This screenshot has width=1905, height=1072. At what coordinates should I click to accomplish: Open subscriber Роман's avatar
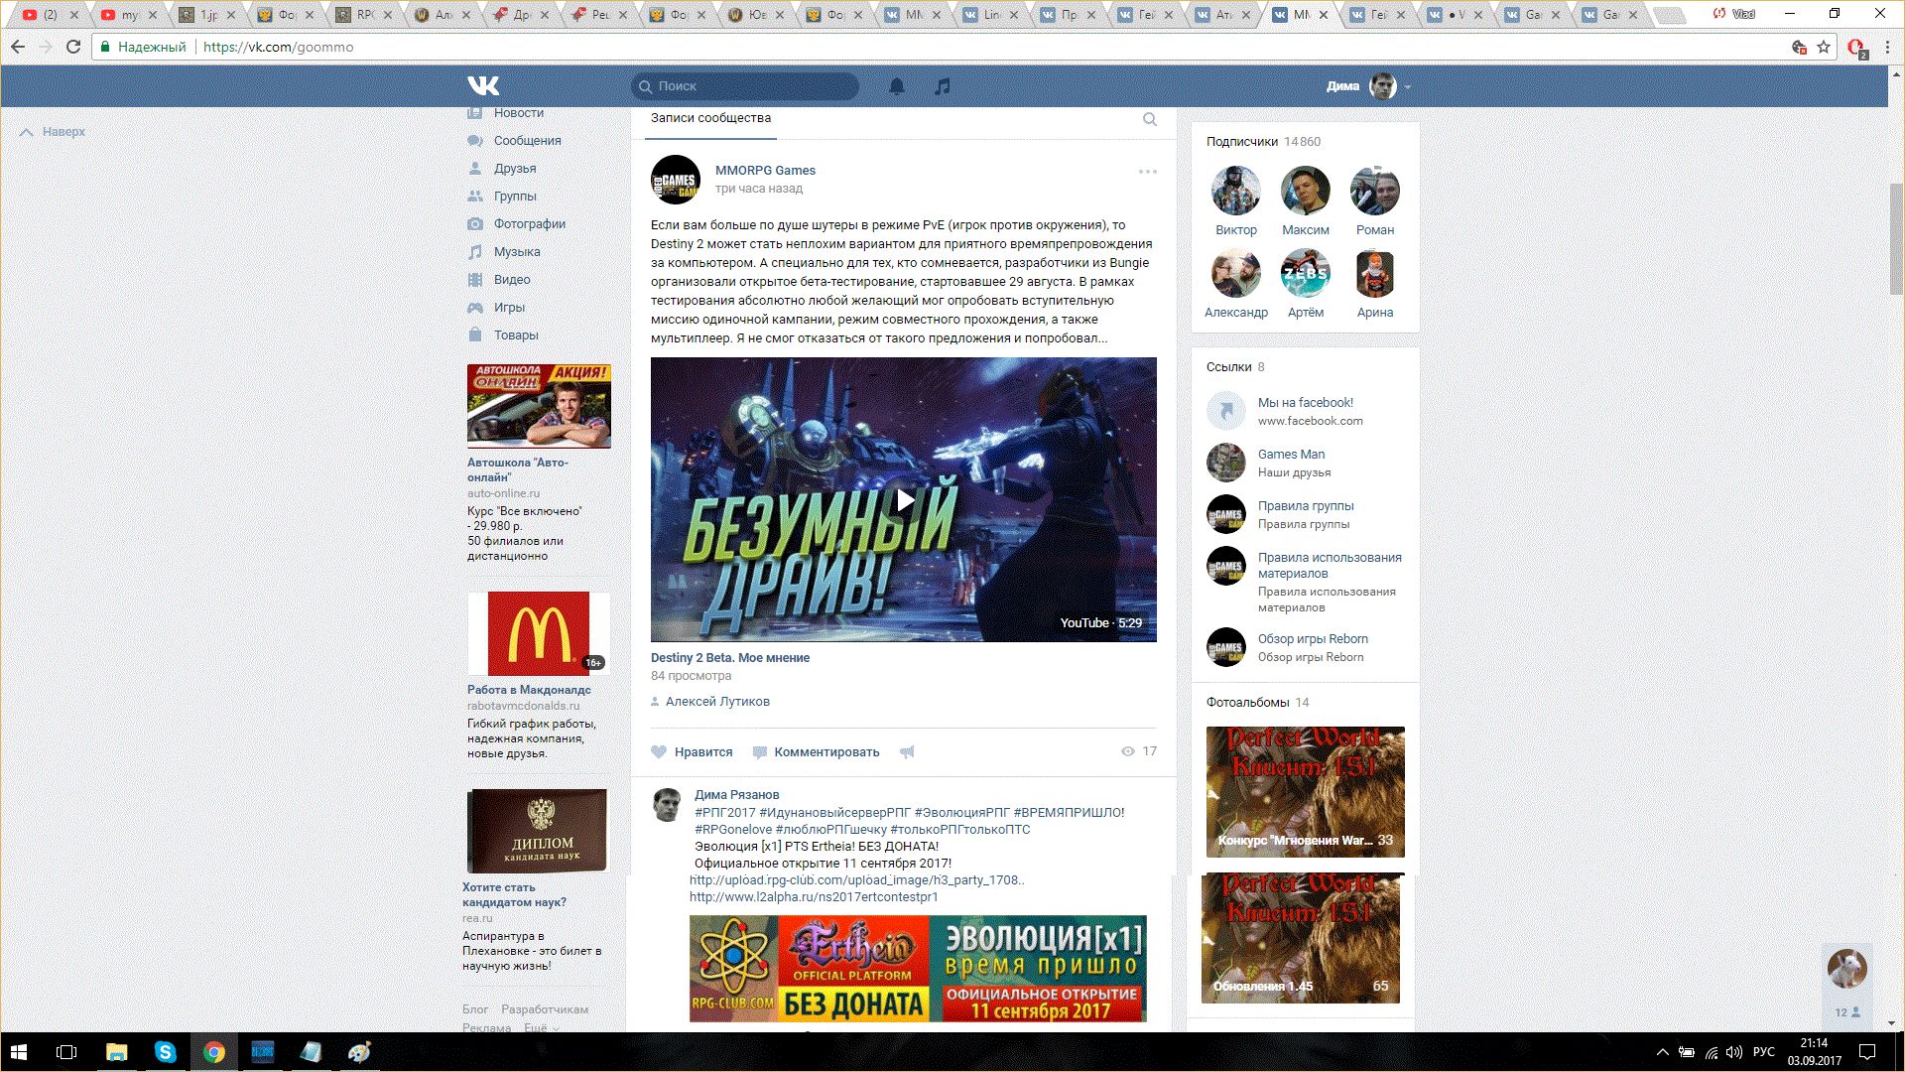coord(1374,191)
